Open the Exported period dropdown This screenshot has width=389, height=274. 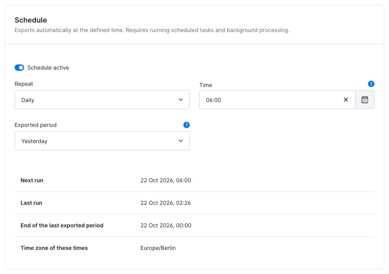tap(102, 141)
